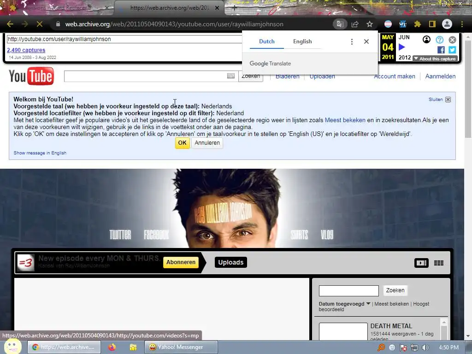This screenshot has height=354, width=472.
Task: Accept settings with the OK button
Action: click(183, 143)
